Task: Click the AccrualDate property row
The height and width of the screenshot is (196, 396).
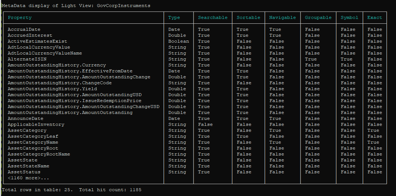Action: pyautogui.click(x=195, y=30)
